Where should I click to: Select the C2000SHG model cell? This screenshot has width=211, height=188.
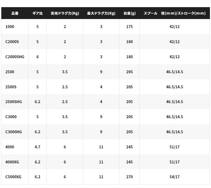[15, 57]
